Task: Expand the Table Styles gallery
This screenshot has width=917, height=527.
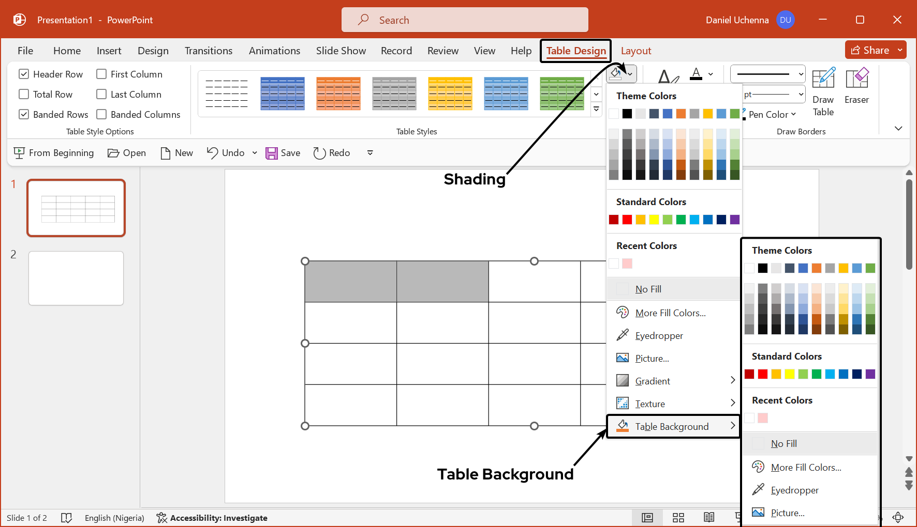Action: click(596, 109)
